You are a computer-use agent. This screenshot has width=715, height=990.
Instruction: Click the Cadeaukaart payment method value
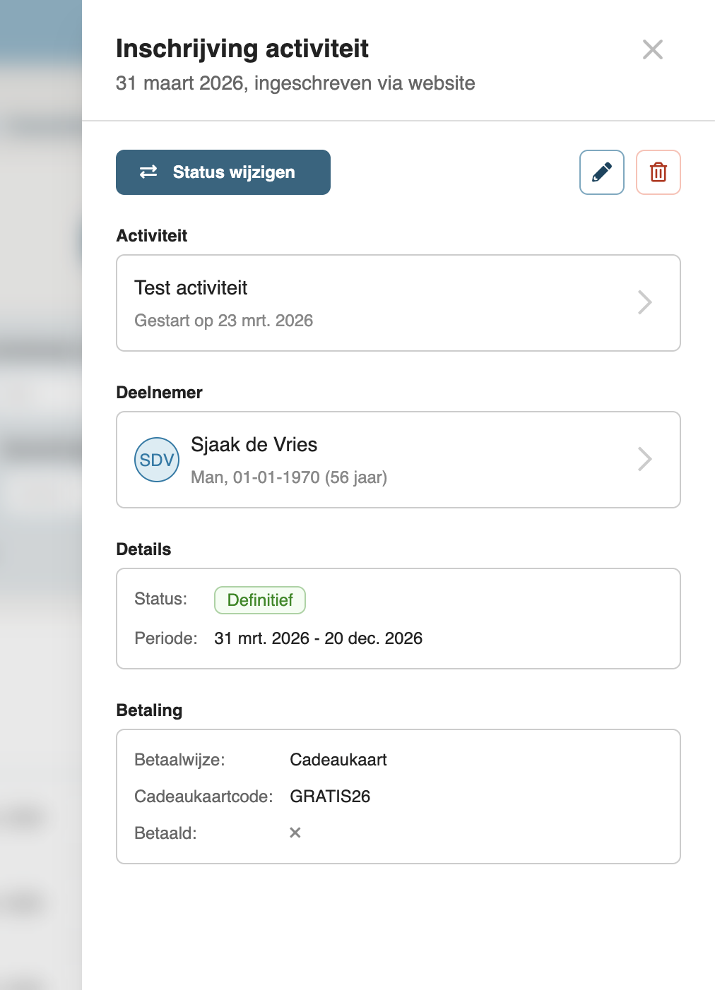point(338,760)
